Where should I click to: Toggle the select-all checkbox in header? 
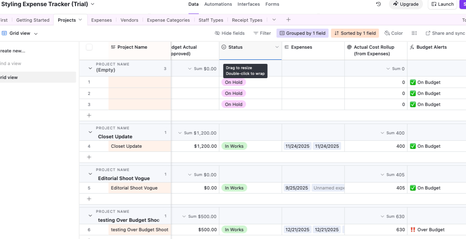pos(89,47)
